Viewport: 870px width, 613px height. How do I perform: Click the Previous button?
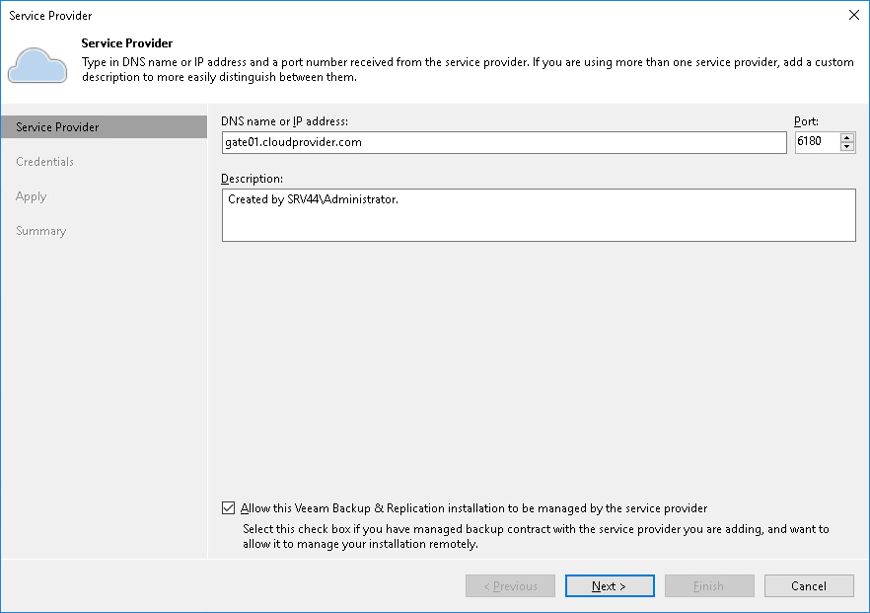pos(510,586)
